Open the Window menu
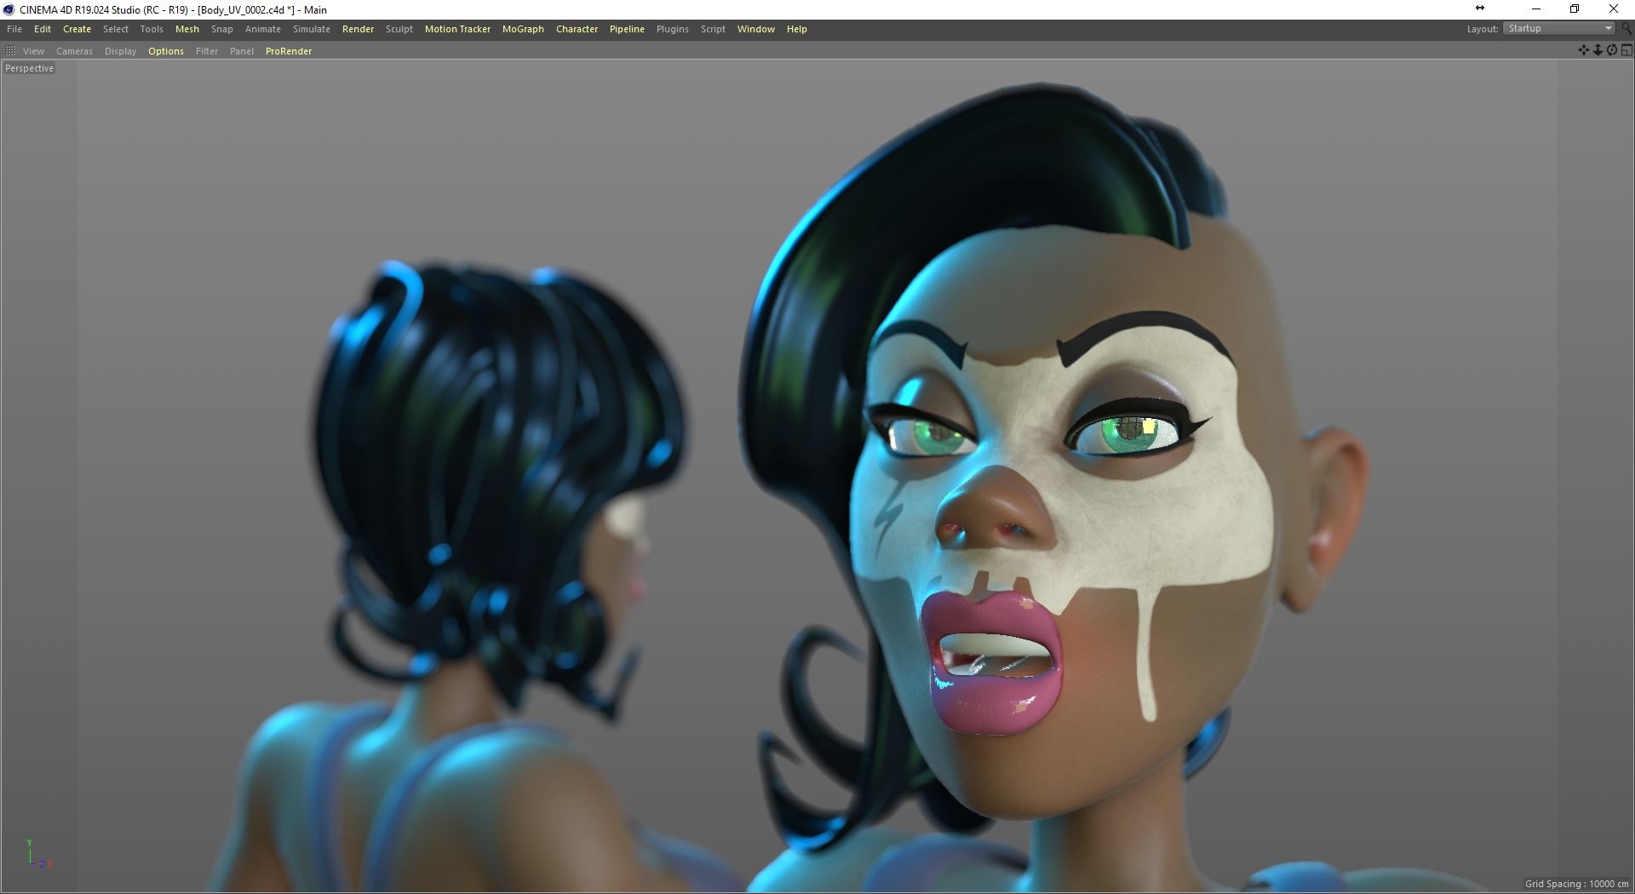Viewport: 1635px width, 894px height. click(756, 29)
